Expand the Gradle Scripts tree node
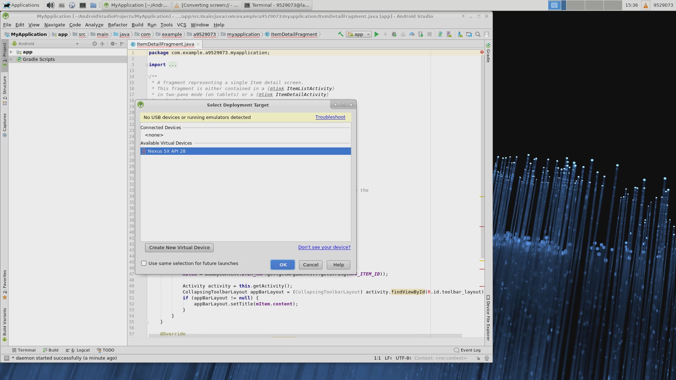The width and height of the screenshot is (676, 380). tap(11, 59)
